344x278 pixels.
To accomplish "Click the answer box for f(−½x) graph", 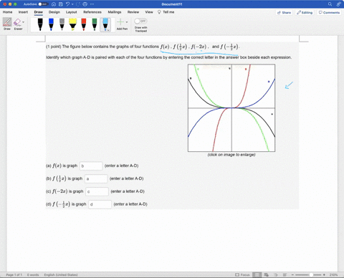I will [x=100, y=204].
